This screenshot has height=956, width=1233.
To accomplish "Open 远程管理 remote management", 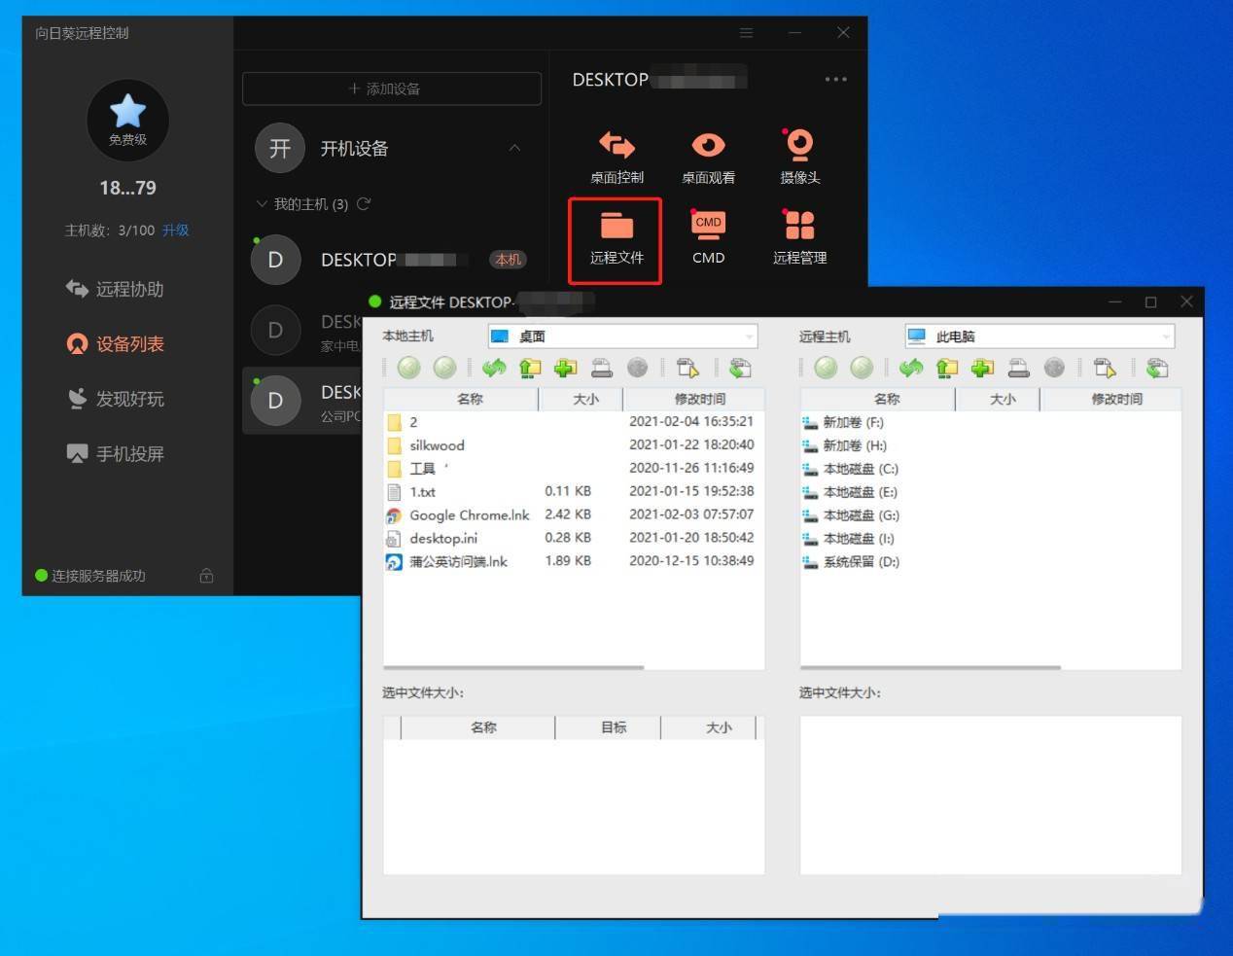I will (x=799, y=237).
